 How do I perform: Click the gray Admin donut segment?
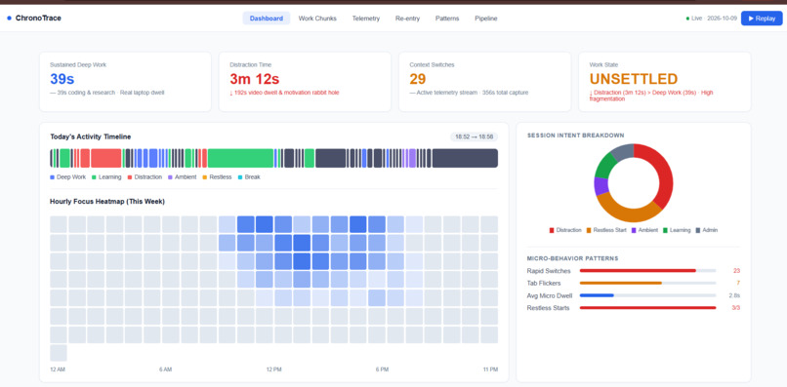622,151
